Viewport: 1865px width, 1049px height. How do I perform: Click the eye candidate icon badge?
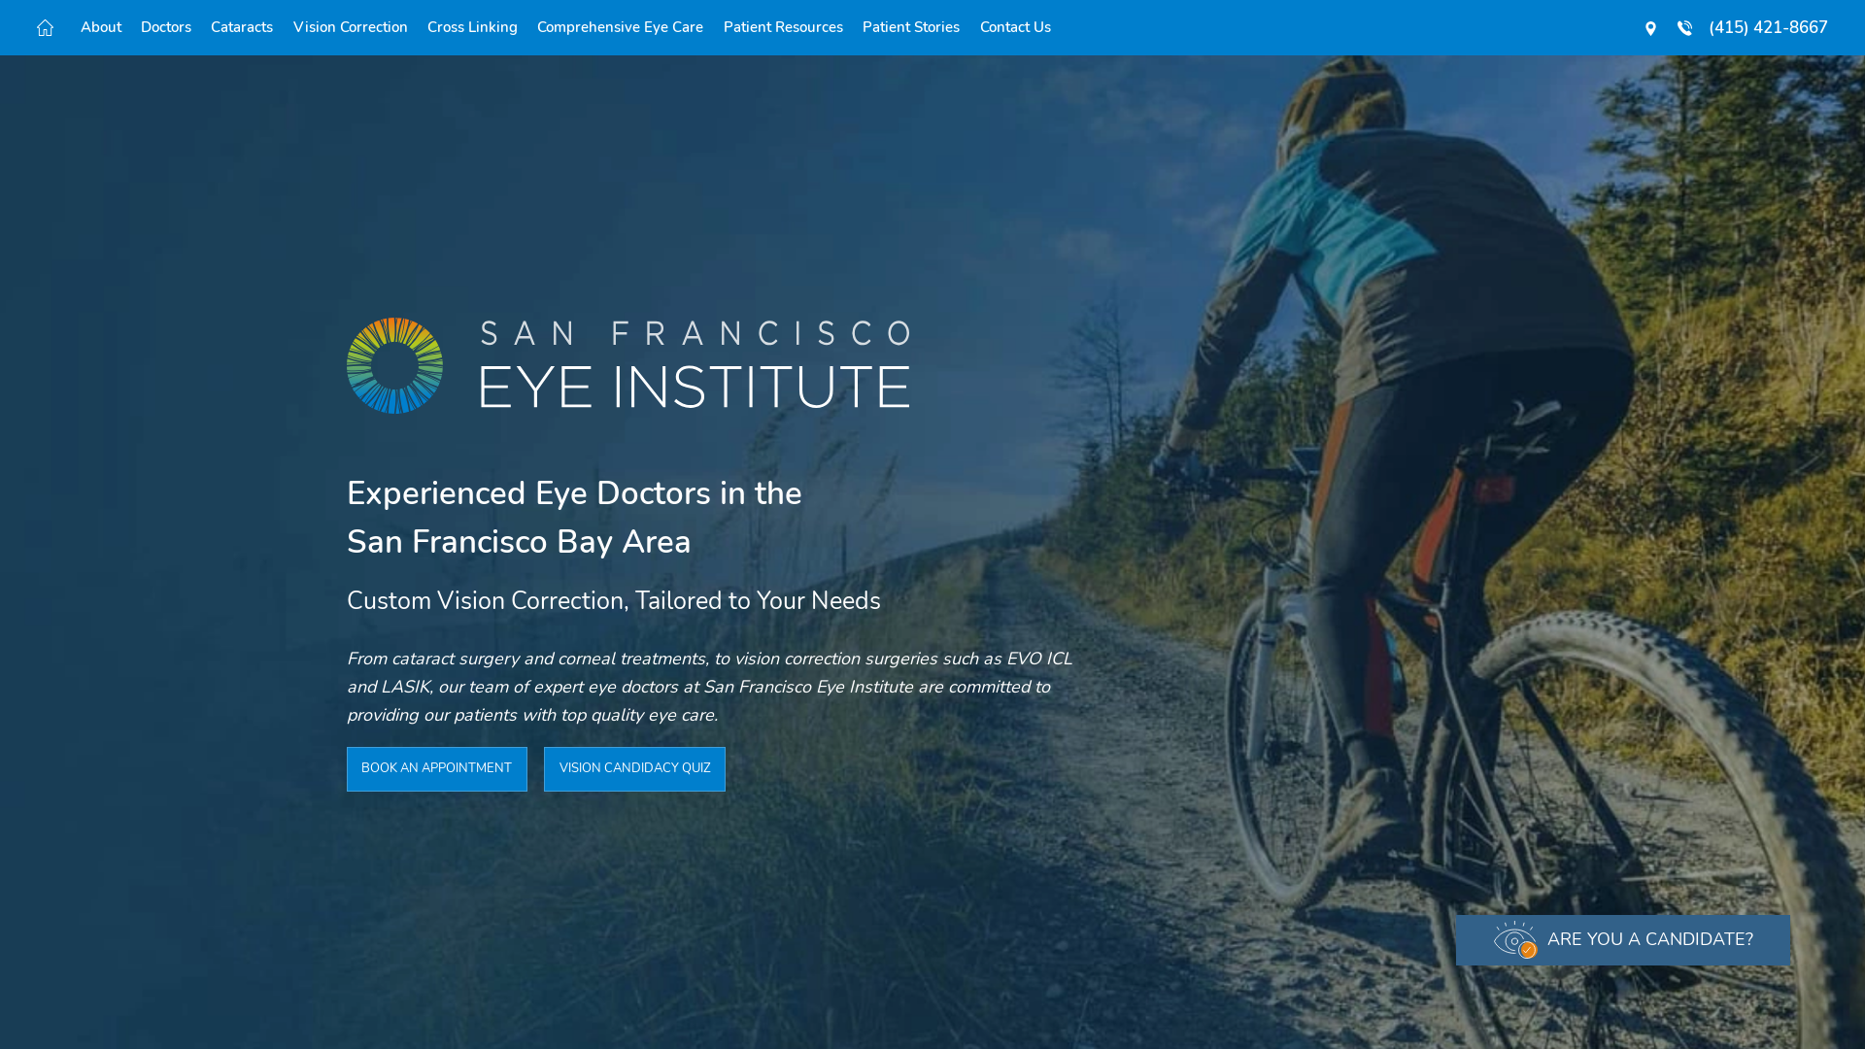[x=1515, y=939]
